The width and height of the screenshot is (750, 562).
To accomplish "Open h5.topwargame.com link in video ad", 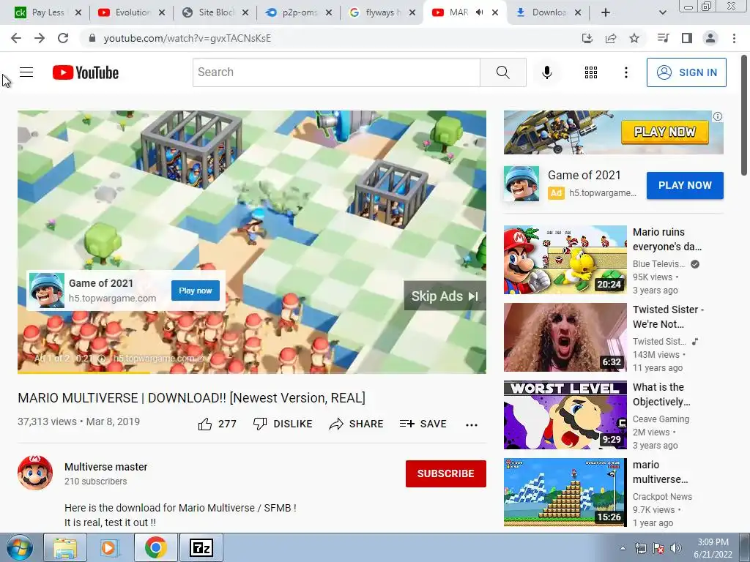I will tap(158, 359).
